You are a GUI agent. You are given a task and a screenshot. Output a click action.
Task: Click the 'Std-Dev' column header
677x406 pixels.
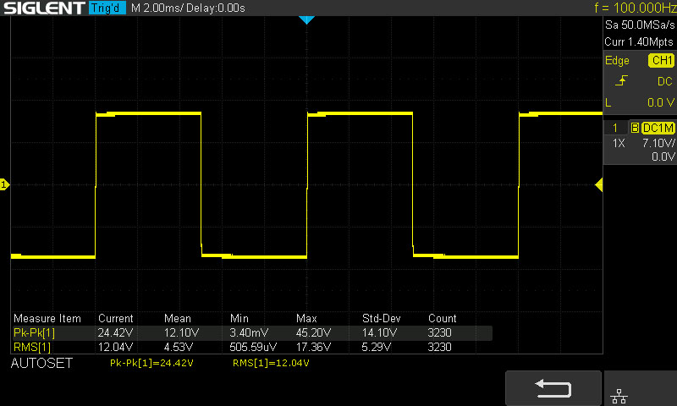point(382,318)
